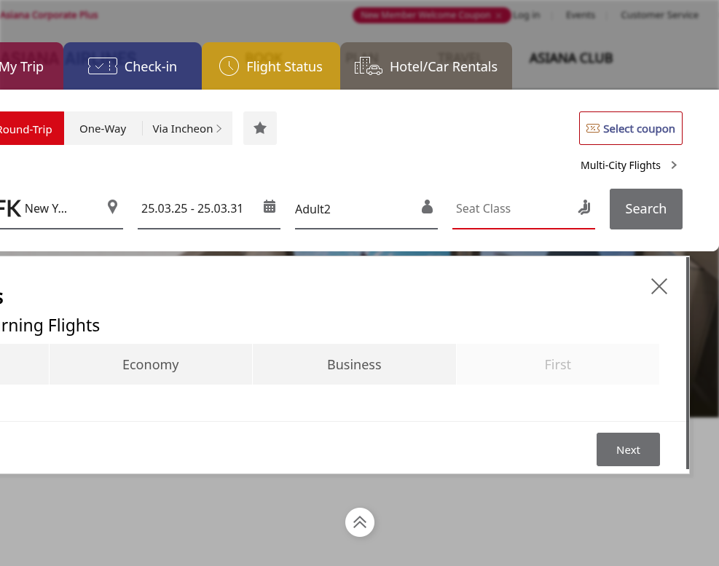Viewport: 719px width, 566px height.
Task: Open the Flight Status tab
Action: pyautogui.click(x=271, y=66)
